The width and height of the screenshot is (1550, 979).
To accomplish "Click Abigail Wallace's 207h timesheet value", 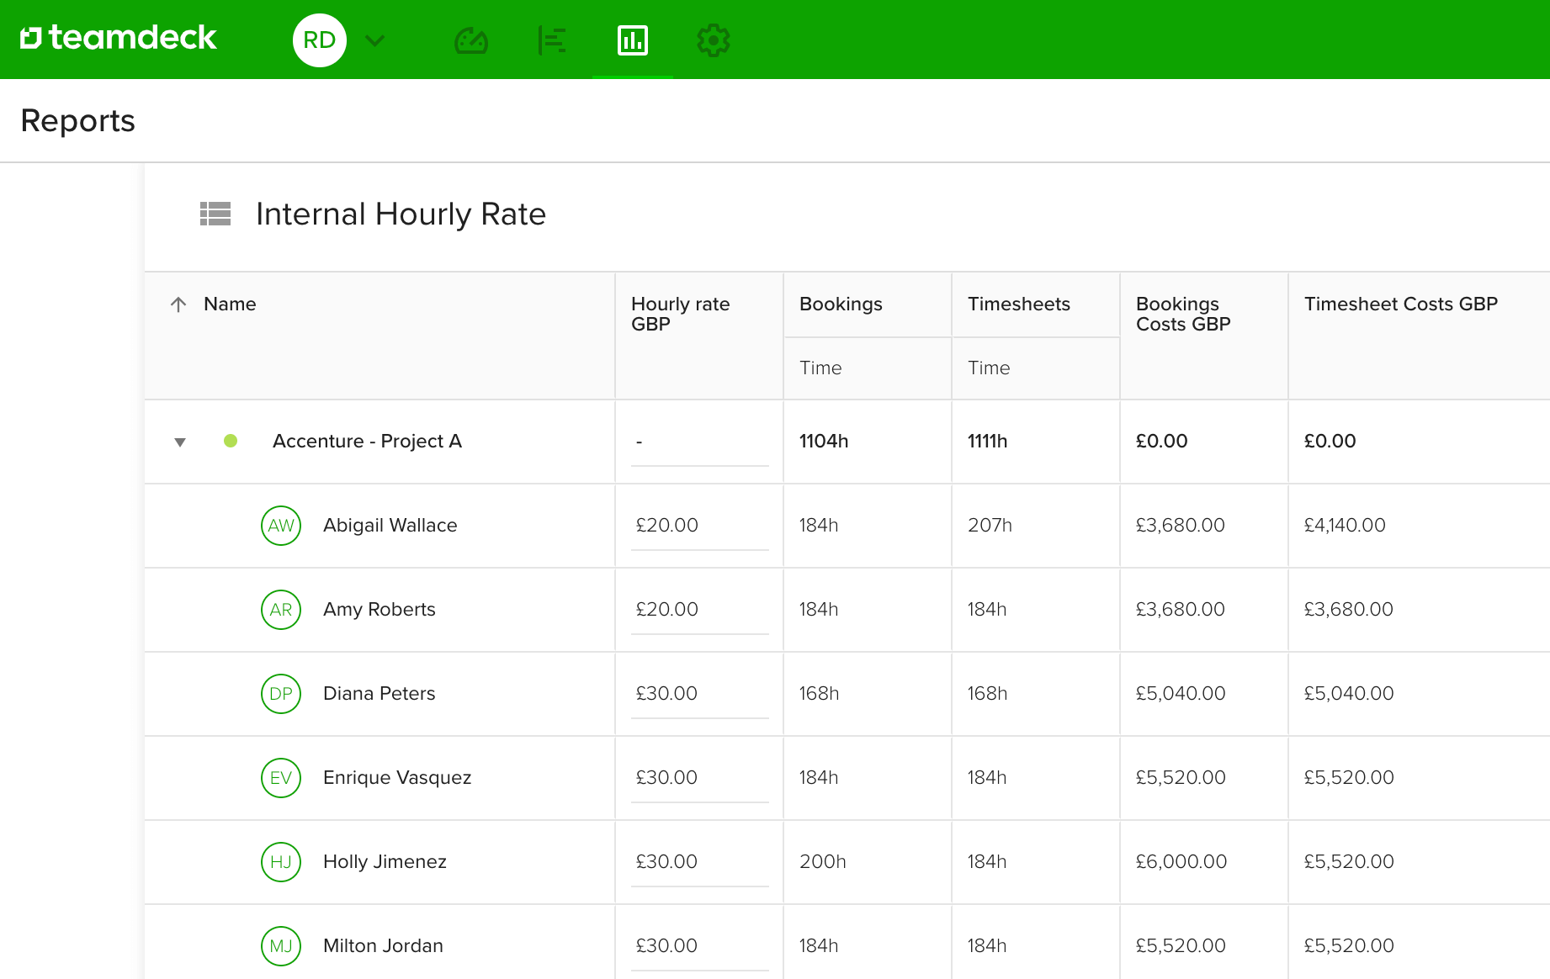I will [x=990, y=525].
